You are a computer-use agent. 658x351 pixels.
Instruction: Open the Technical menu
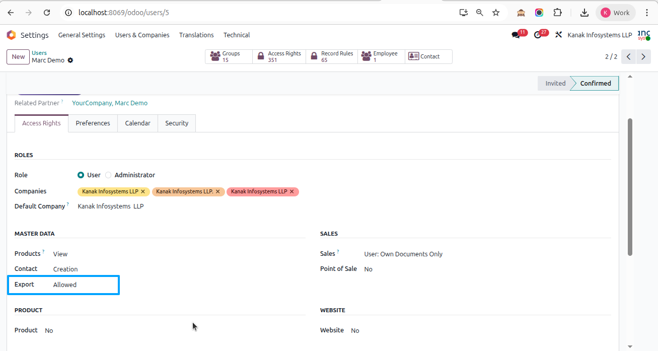click(237, 35)
